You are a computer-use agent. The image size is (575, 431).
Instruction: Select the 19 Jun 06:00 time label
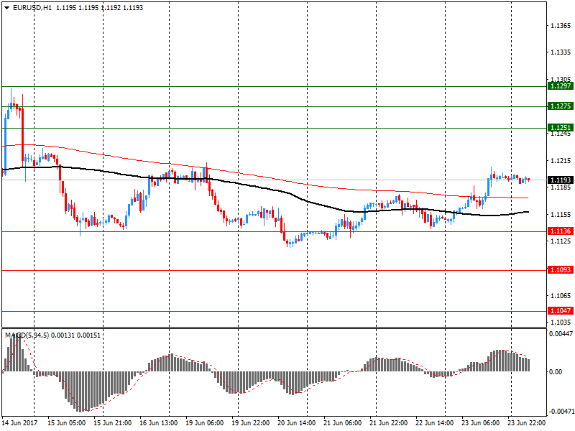[x=205, y=423]
